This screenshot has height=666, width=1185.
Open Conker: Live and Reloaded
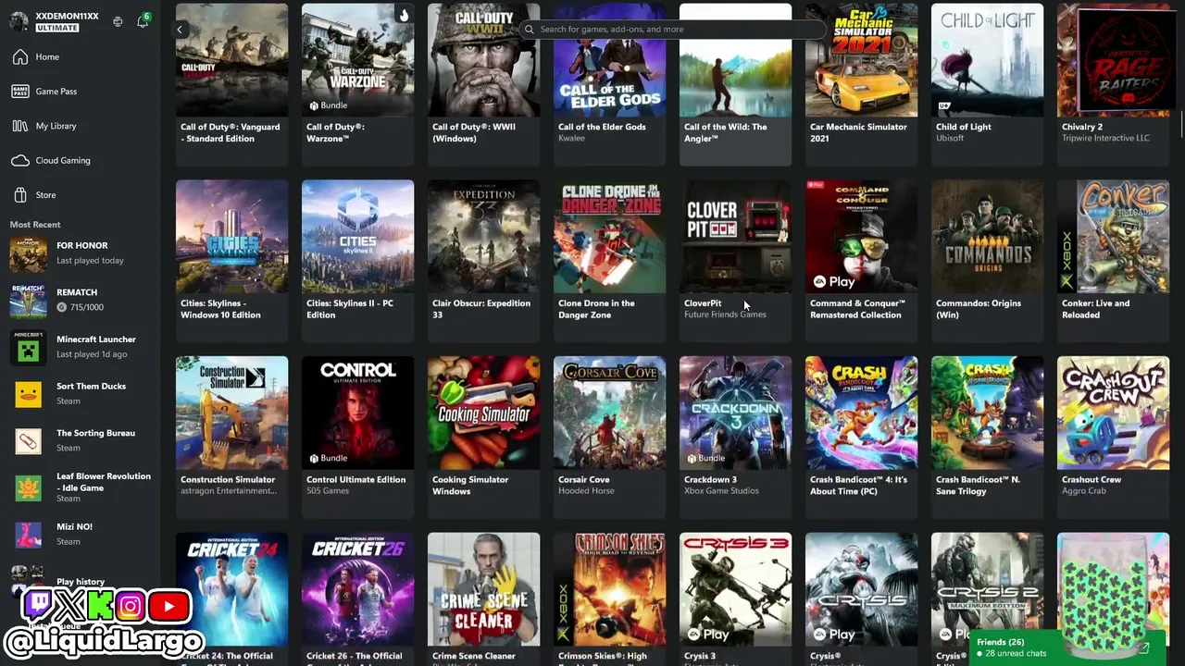1113,261
